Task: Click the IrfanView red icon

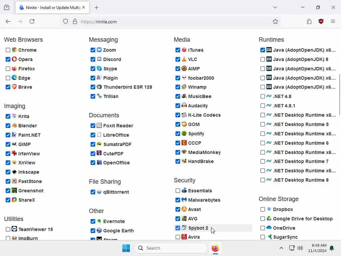Action: pyautogui.click(x=14, y=153)
